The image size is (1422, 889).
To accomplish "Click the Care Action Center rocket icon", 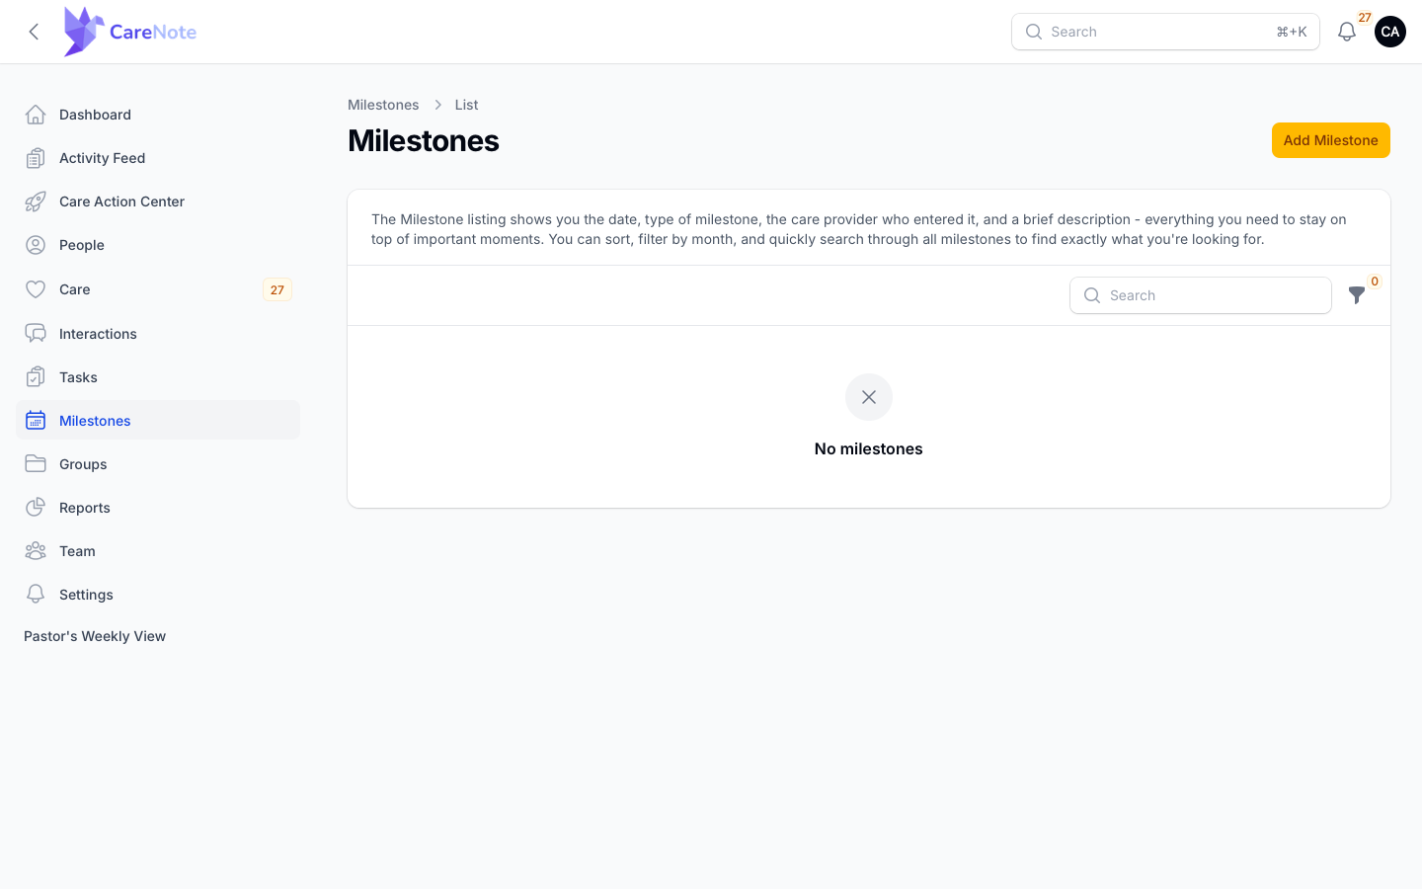I will click(36, 202).
